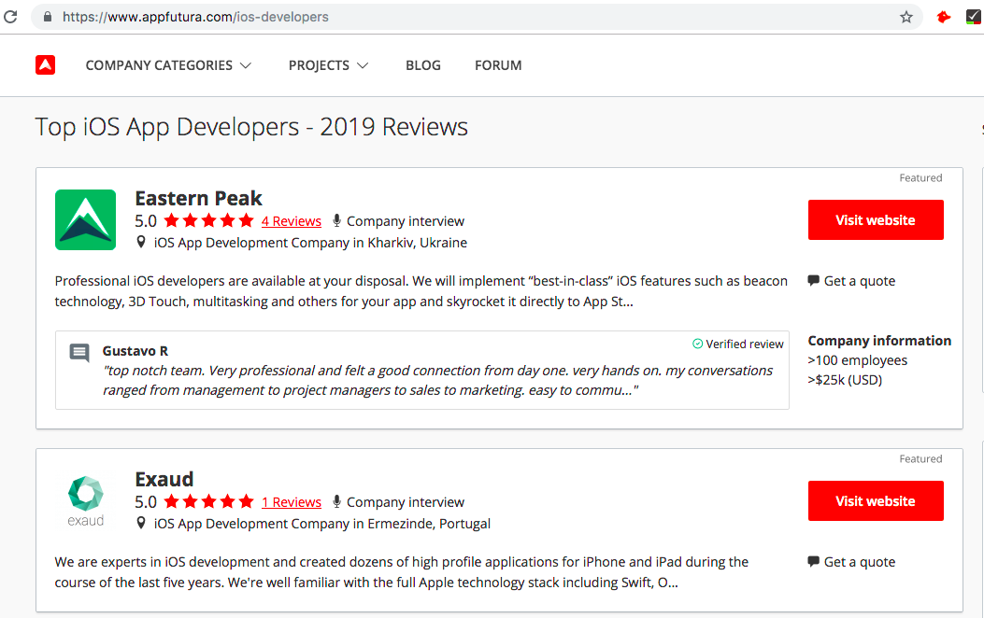Click Featured label on Exaud card

(x=920, y=458)
